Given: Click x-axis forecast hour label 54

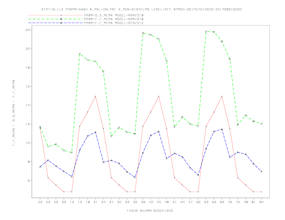Looking at the screenshot, I should 182,202.
